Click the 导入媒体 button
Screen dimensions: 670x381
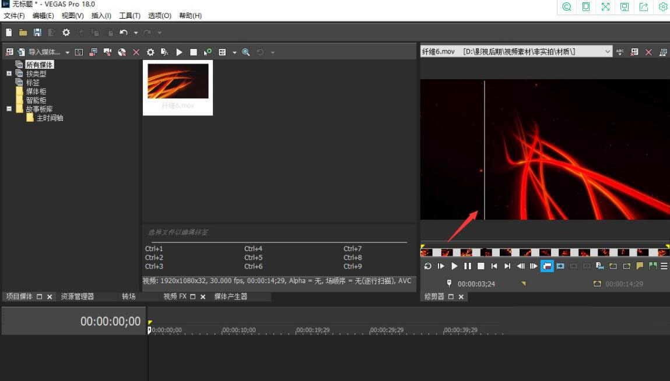pos(44,52)
